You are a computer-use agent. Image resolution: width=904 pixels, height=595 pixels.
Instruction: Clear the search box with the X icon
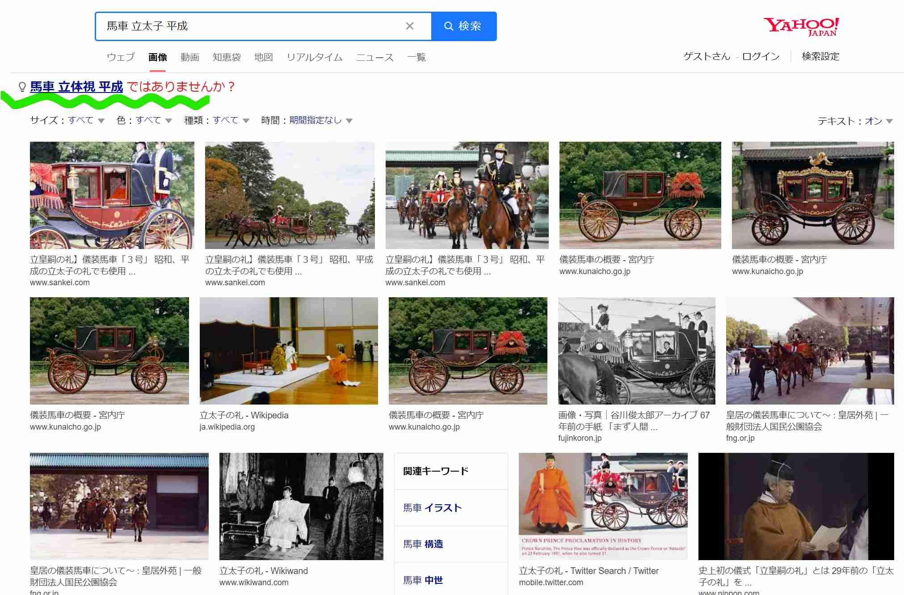[409, 26]
